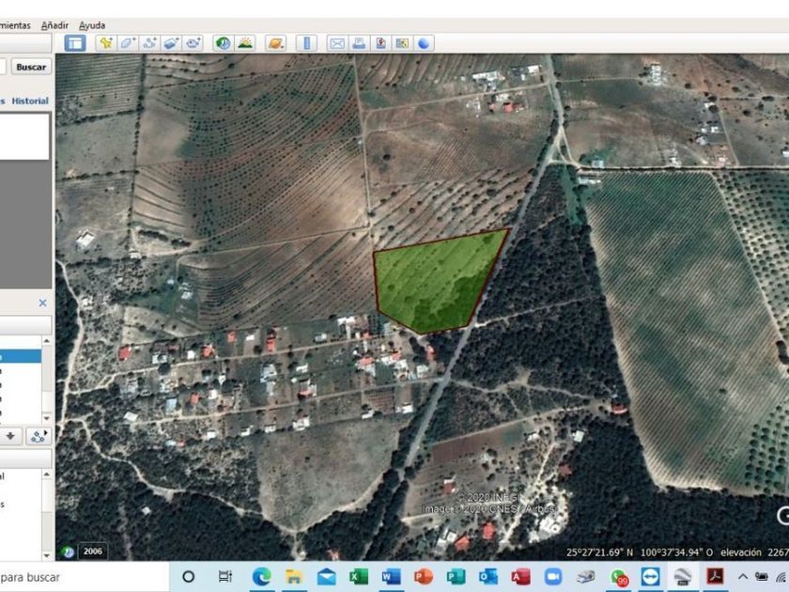Select the Add Path tool
The image size is (789, 592).
point(149,43)
